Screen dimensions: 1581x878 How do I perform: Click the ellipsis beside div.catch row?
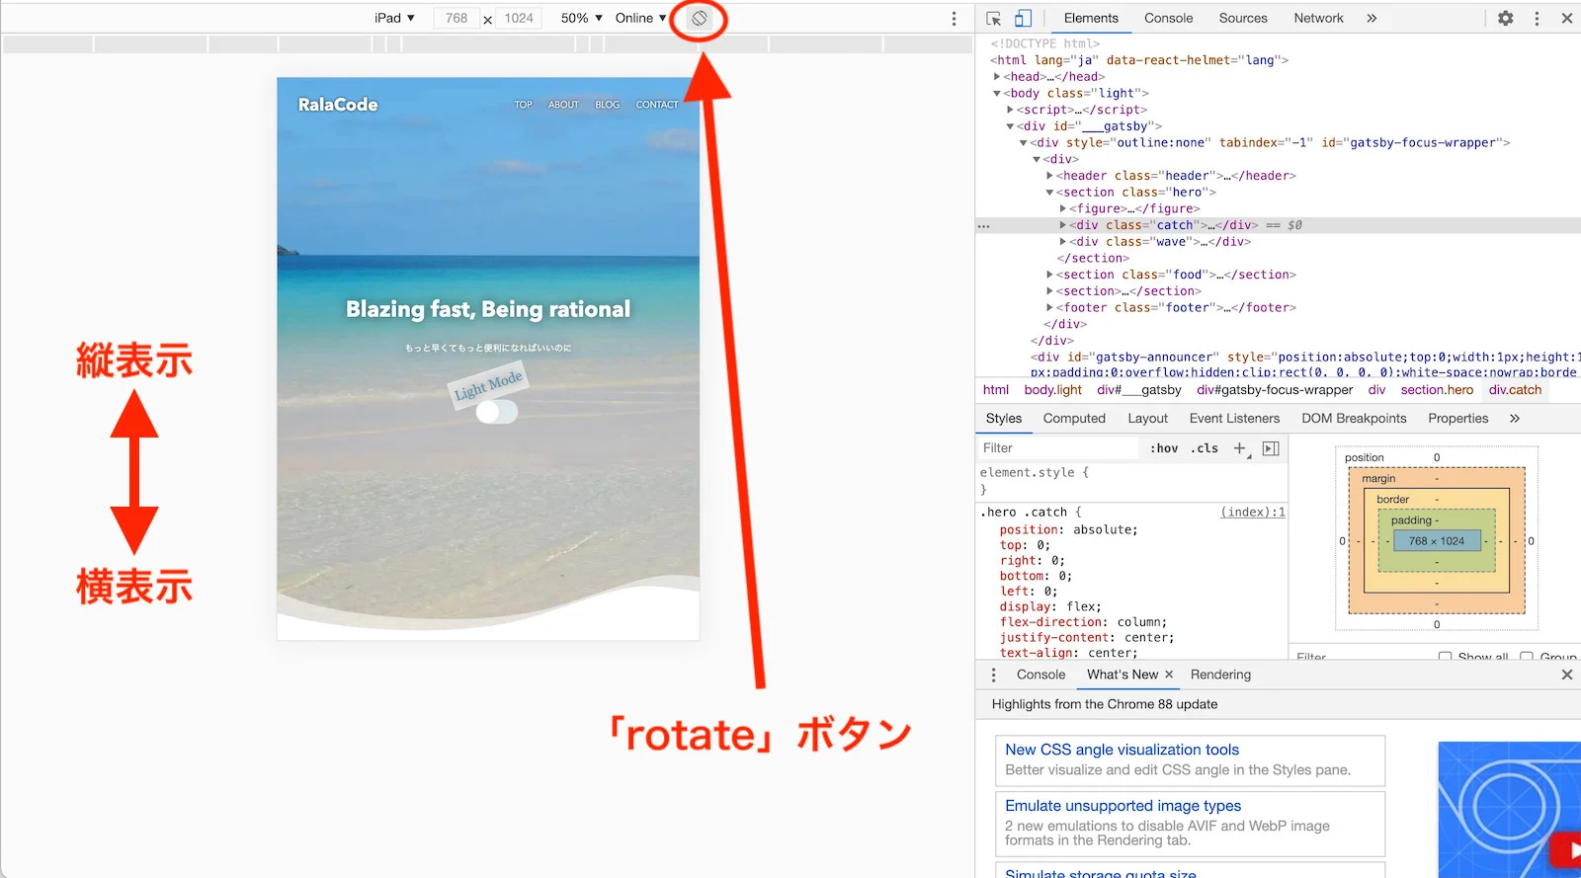983,226
